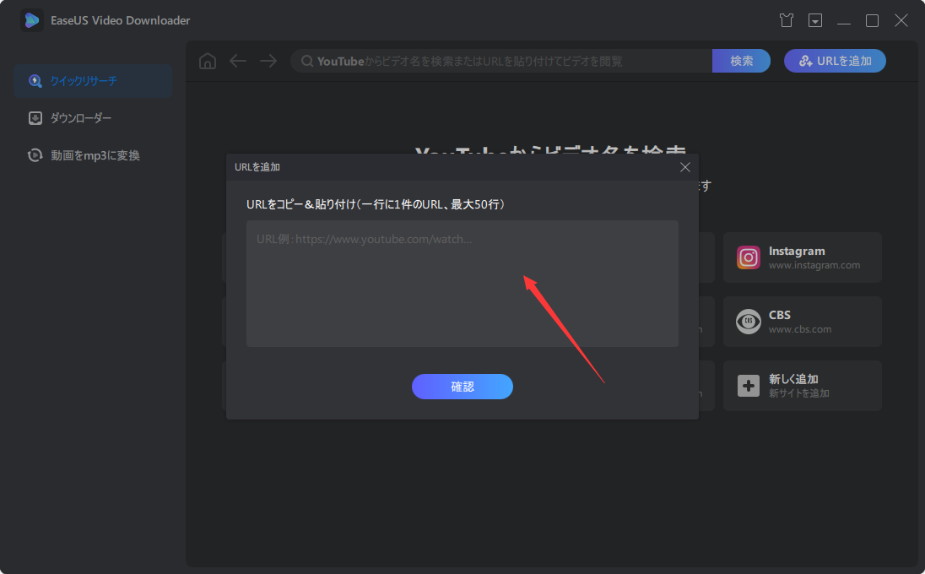
Task: Select the CBS site icon
Action: tap(748, 322)
